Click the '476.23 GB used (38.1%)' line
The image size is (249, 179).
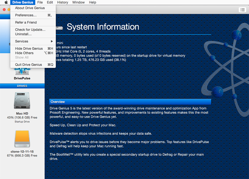click(x=91, y=60)
